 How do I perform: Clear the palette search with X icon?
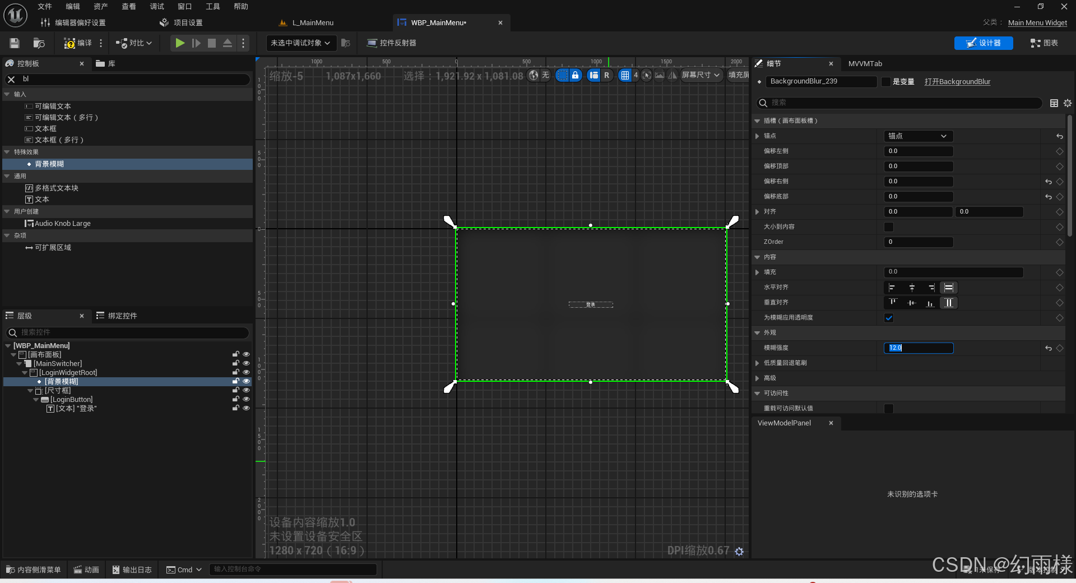tap(11, 80)
